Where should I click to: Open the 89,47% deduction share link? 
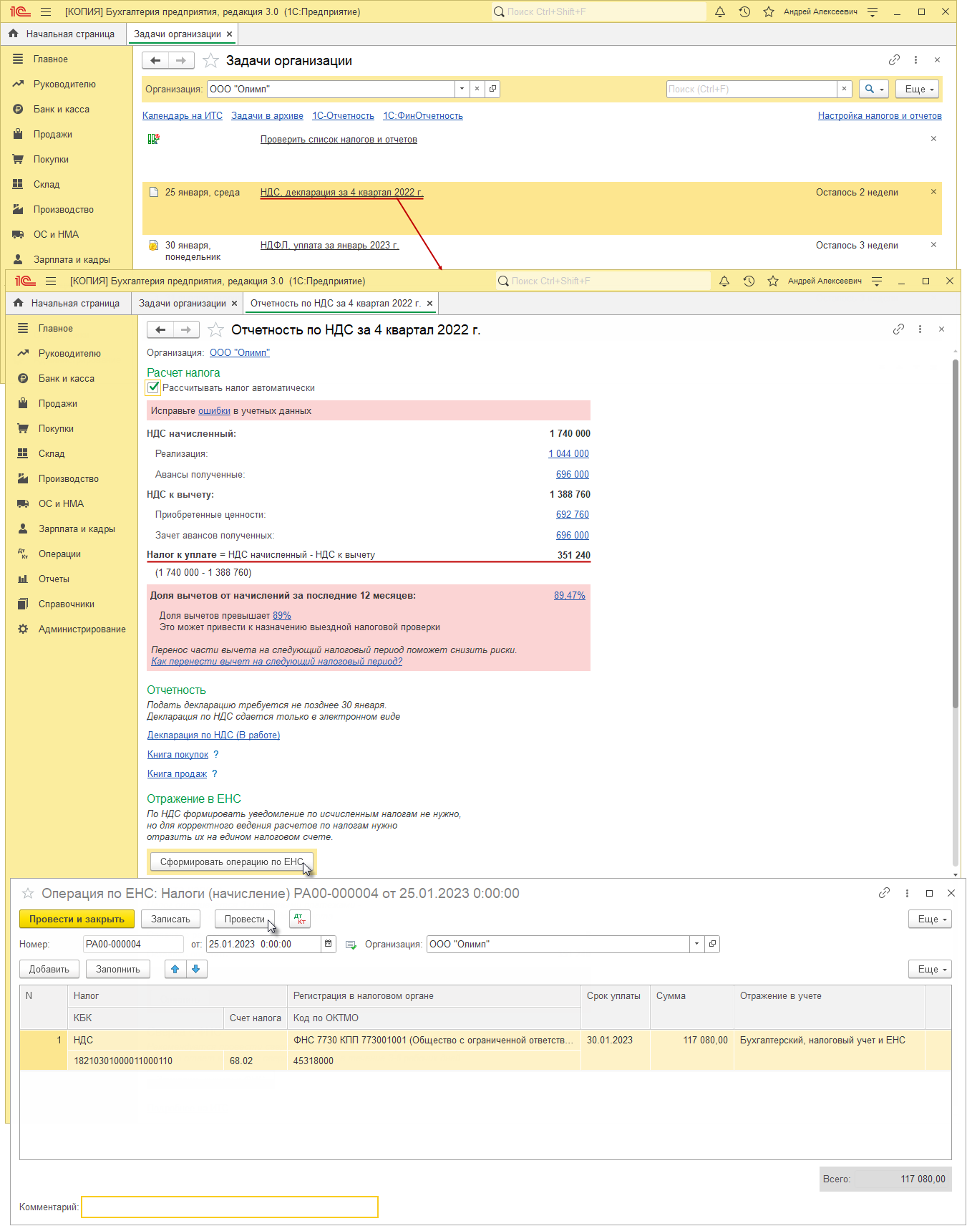(570, 596)
